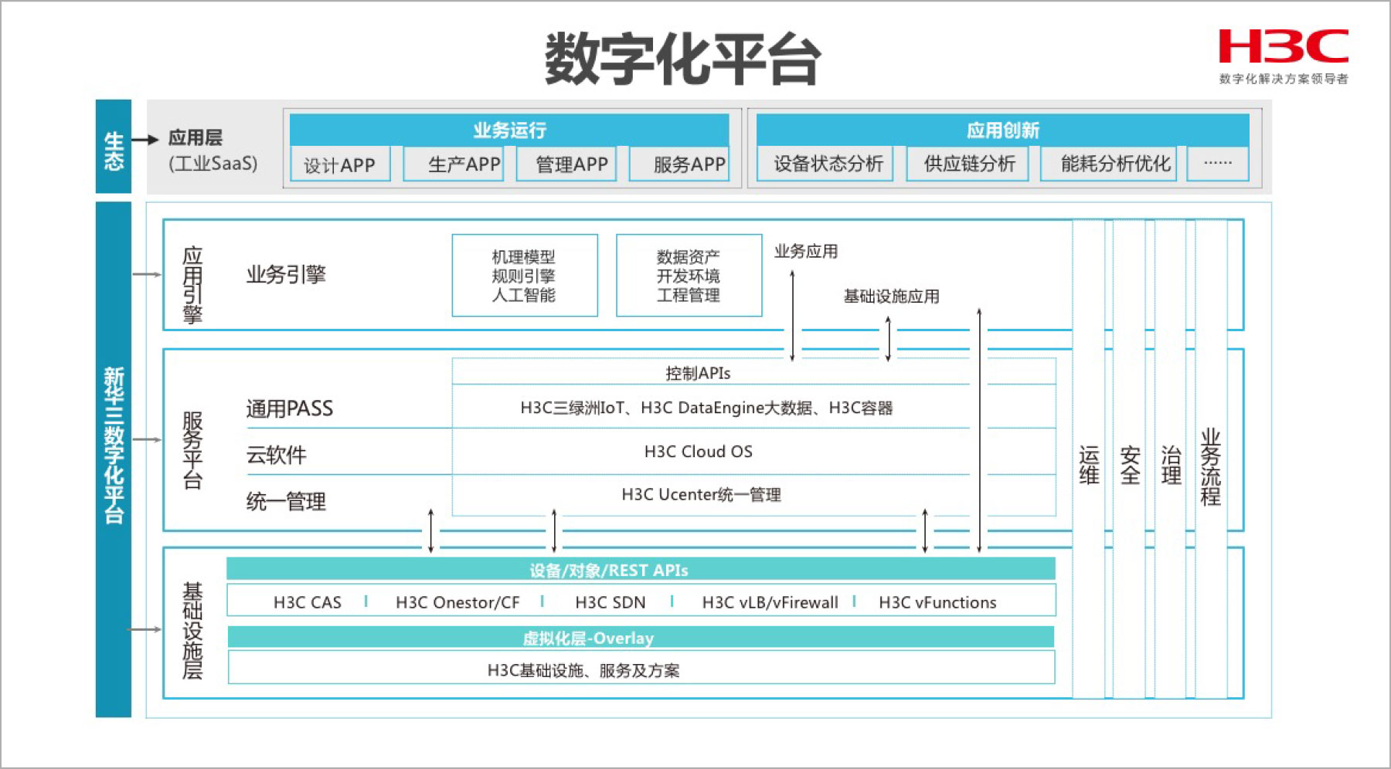The height and width of the screenshot is (769, 1391).
Task: Click the 机理模型 规则引擎 人工智能 box
Action: pos(525,276)
